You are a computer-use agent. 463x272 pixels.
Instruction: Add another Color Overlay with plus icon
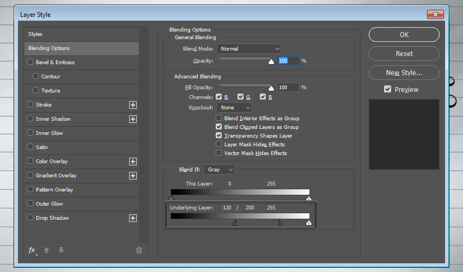pyautogui.click(x=133, y=162)
